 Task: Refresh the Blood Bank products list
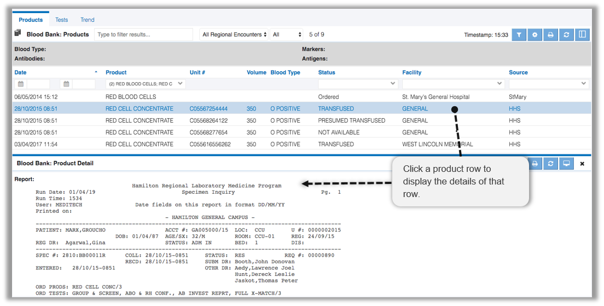[566, 34]
